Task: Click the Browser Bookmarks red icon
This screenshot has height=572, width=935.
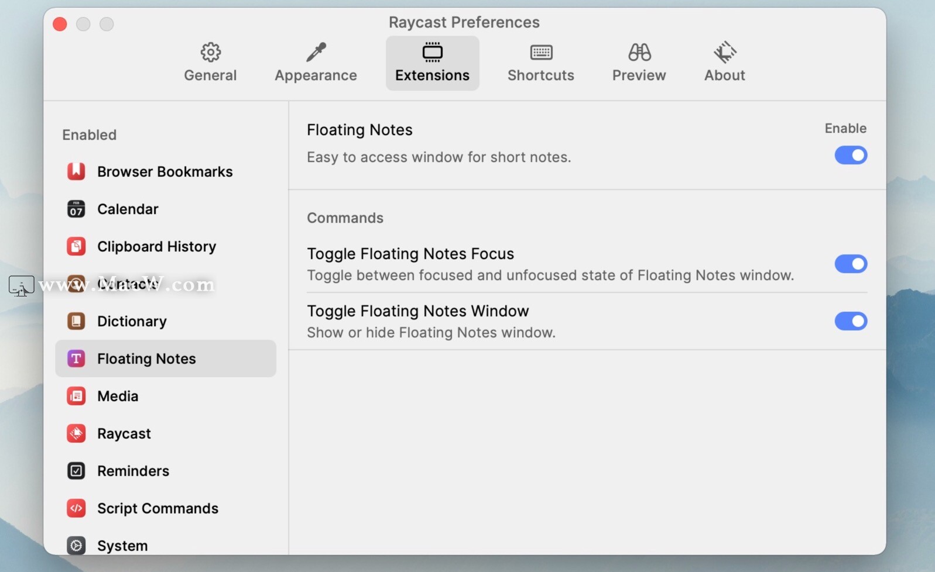Action: (x=76, y=171)
